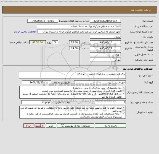Click the مشخصات کالای مورد نیاز text area
The image size is (159, 154).
[73, 92]
